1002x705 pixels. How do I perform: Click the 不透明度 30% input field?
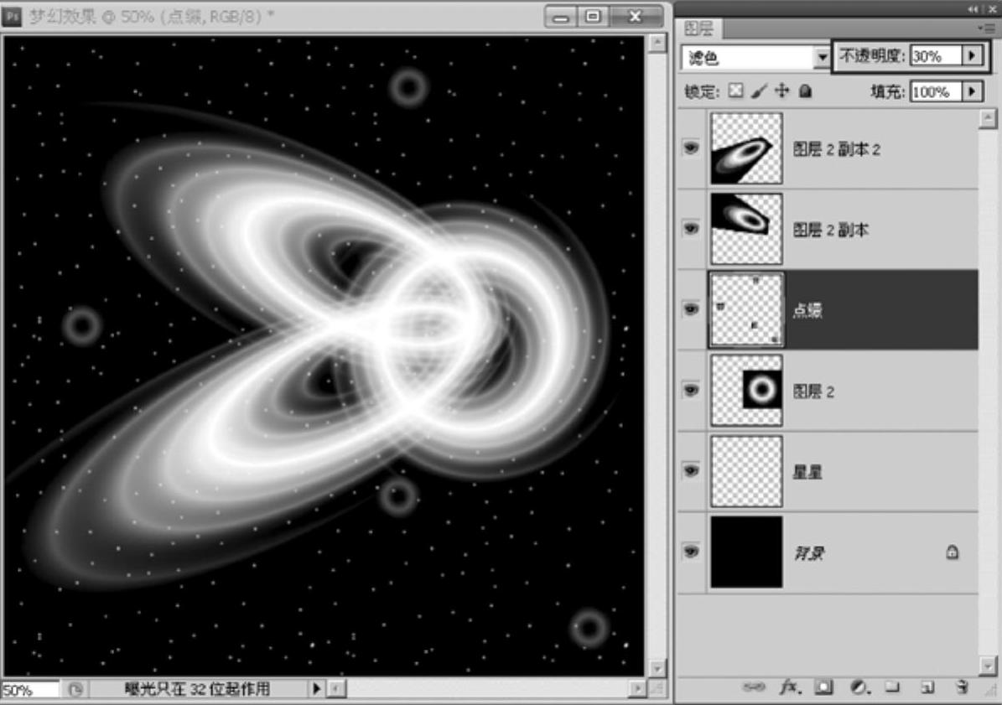tap(936, 55)
